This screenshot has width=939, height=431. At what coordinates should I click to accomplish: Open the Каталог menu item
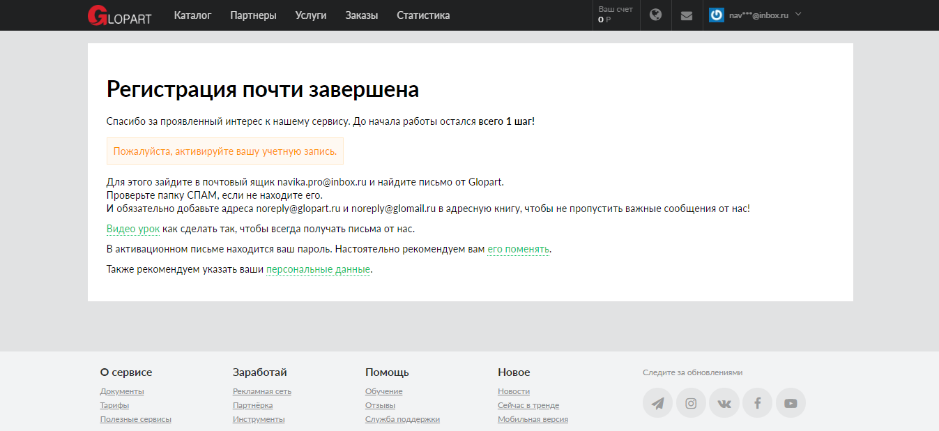[192, 15]
